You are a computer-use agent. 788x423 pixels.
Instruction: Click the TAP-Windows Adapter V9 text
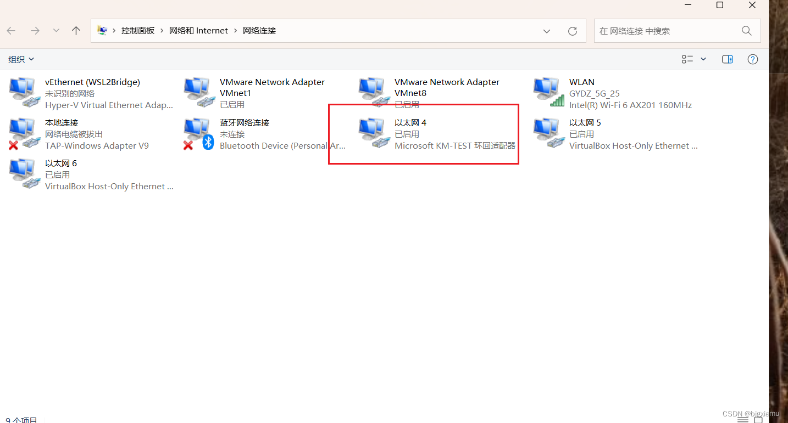pos(97,146)
